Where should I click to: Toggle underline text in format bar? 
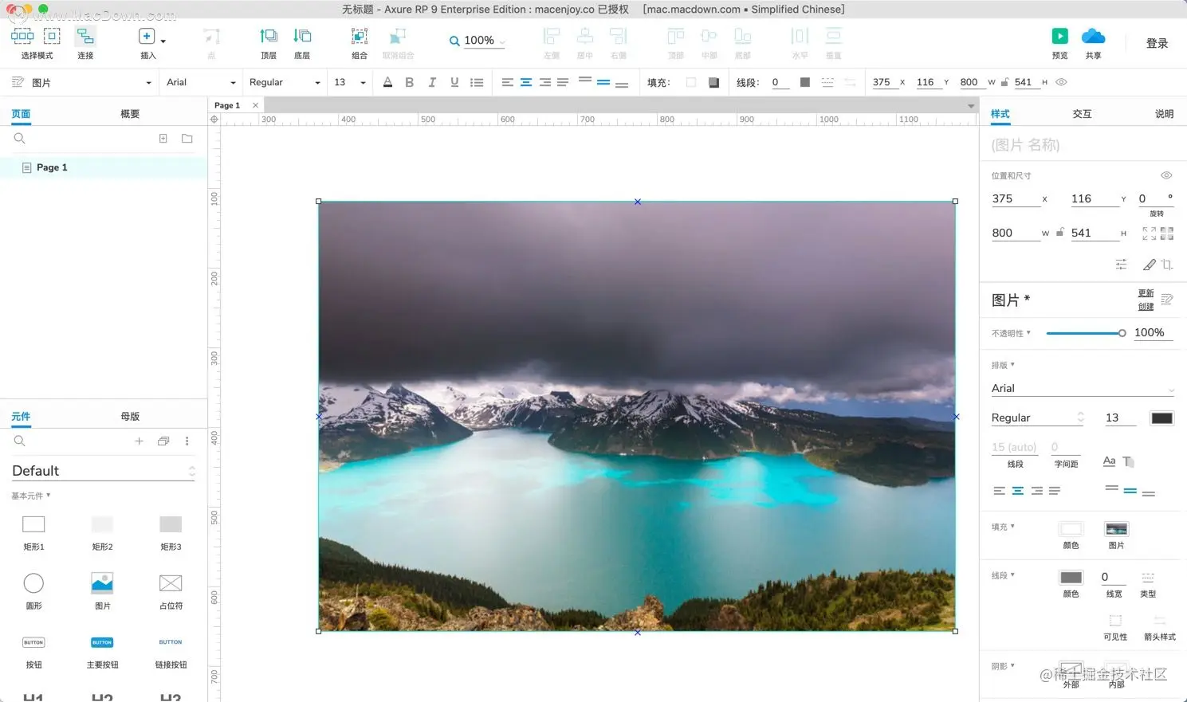click(454, 82)
